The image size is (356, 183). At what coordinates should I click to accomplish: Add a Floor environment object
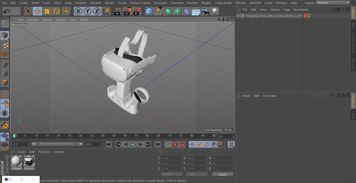196,11
